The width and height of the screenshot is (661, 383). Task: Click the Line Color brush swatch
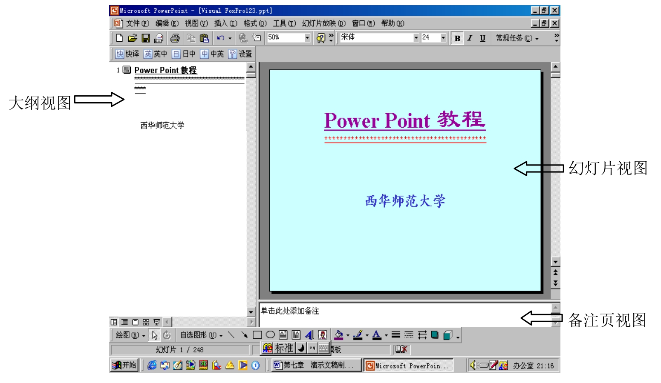pyautogui.click(x=358, y=335)
